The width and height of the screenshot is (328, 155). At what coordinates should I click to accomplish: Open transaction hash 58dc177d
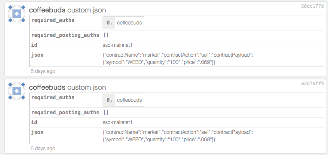click(x=312, y=6)
